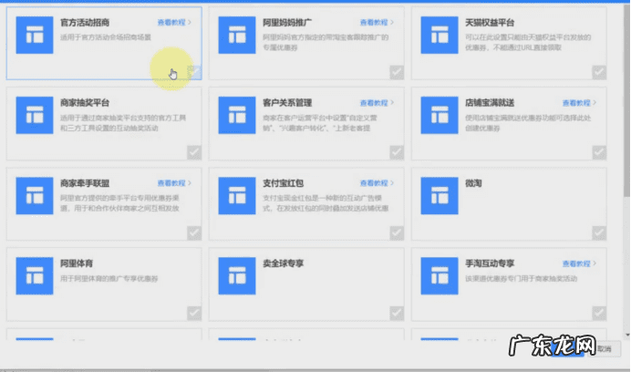Open 查看教程 link for 官方活动招商

pos(174,23)
